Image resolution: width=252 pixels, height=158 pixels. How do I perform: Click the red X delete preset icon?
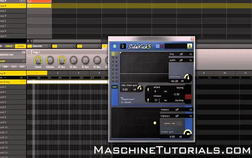(162, 46)
